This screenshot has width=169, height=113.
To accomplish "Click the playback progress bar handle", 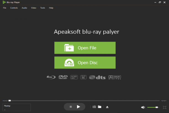I will pyautogui.click(x=10, y=101).
